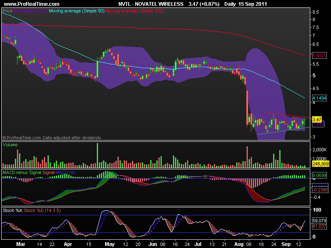Select the 2,000K volume axis value
The image size is (331, 248).
pos(319,150)
